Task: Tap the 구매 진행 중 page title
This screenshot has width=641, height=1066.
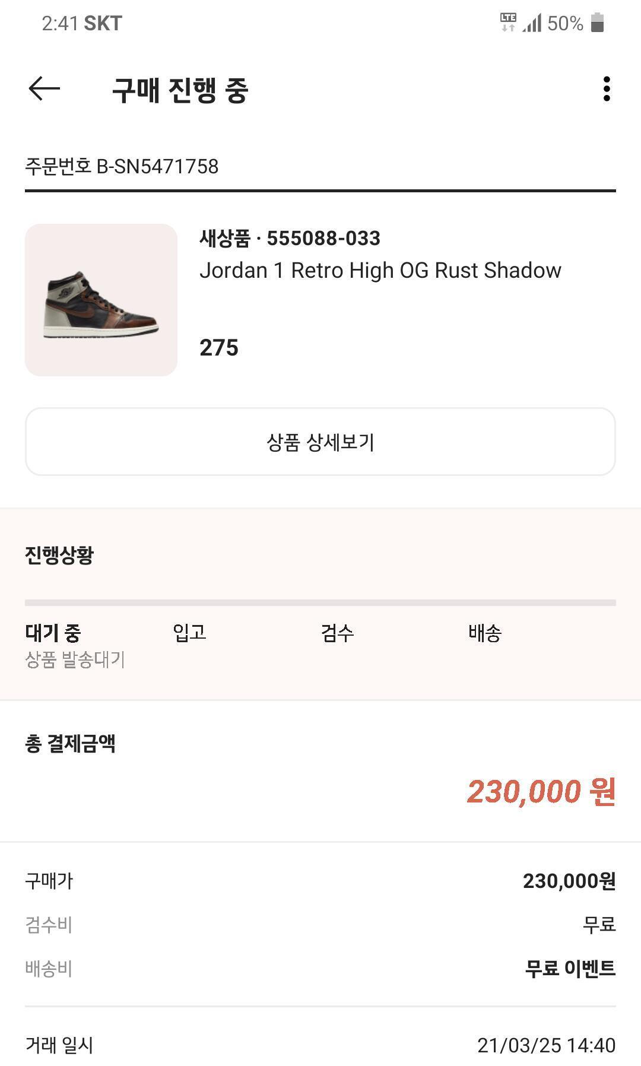Action: pos(180,90)
